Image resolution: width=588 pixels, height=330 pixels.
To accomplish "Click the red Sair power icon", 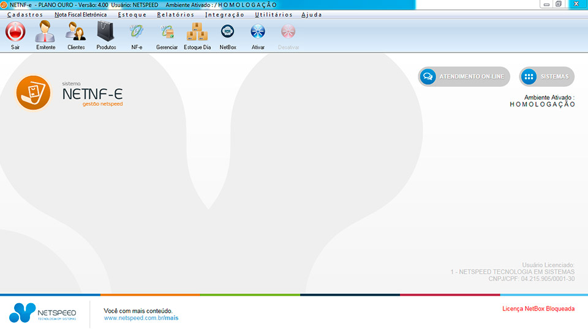I will point(15,31).
